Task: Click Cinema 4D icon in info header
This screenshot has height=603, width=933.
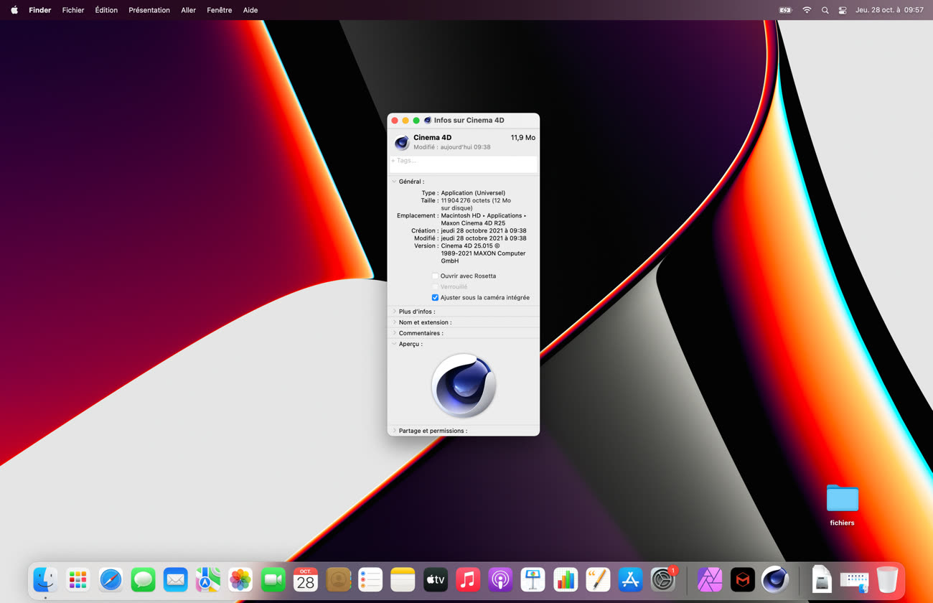Action: point(402,142)
